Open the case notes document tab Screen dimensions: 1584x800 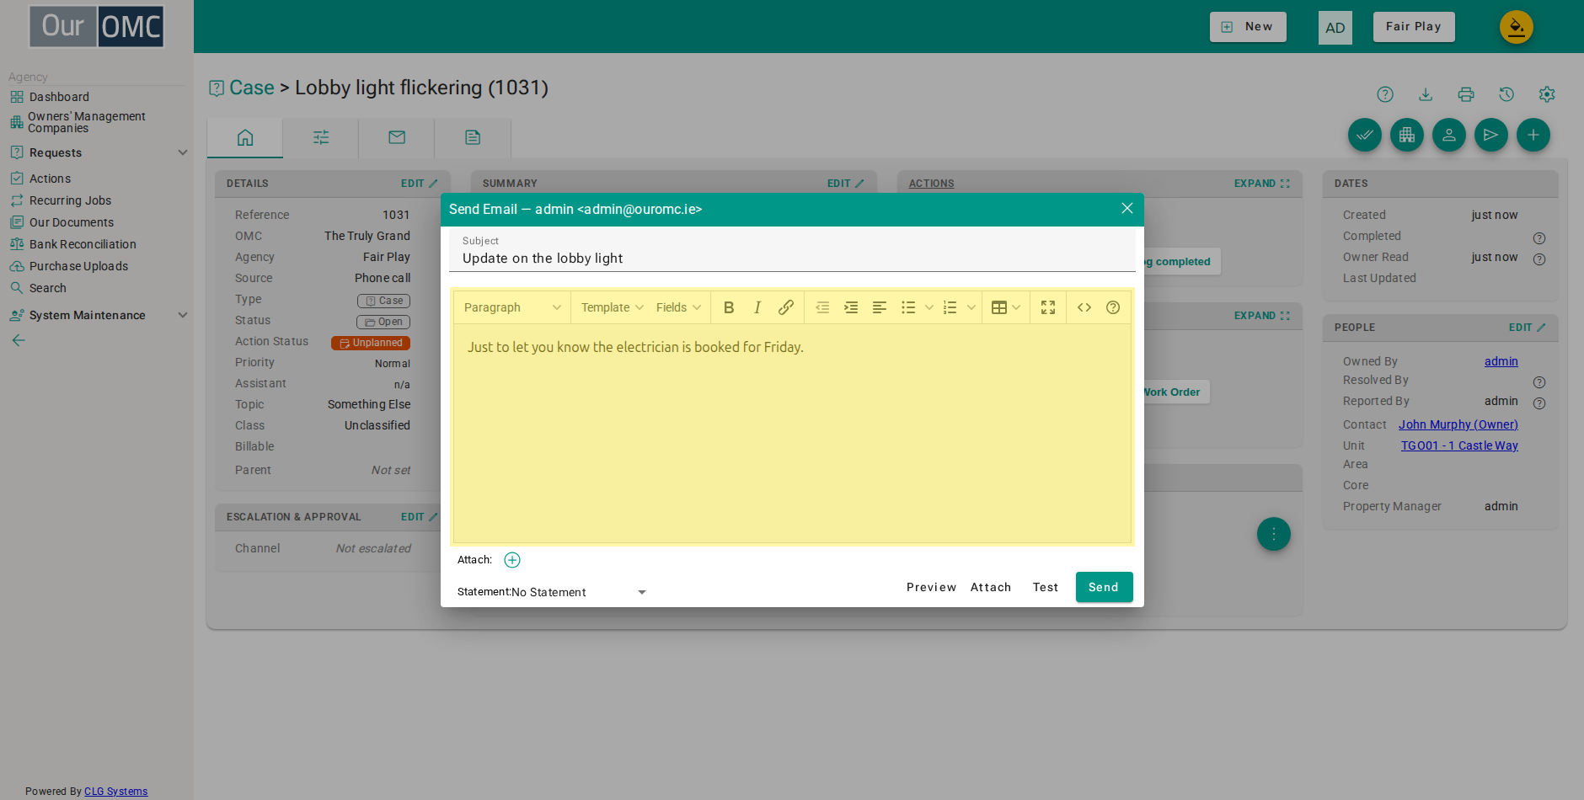tap(473, 137)
